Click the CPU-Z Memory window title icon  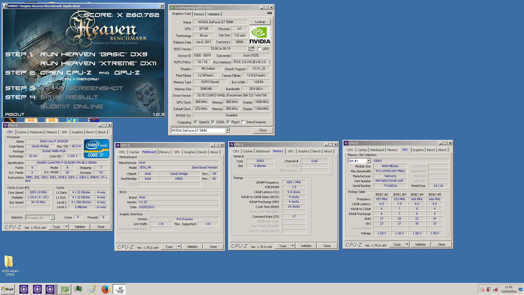231,144
